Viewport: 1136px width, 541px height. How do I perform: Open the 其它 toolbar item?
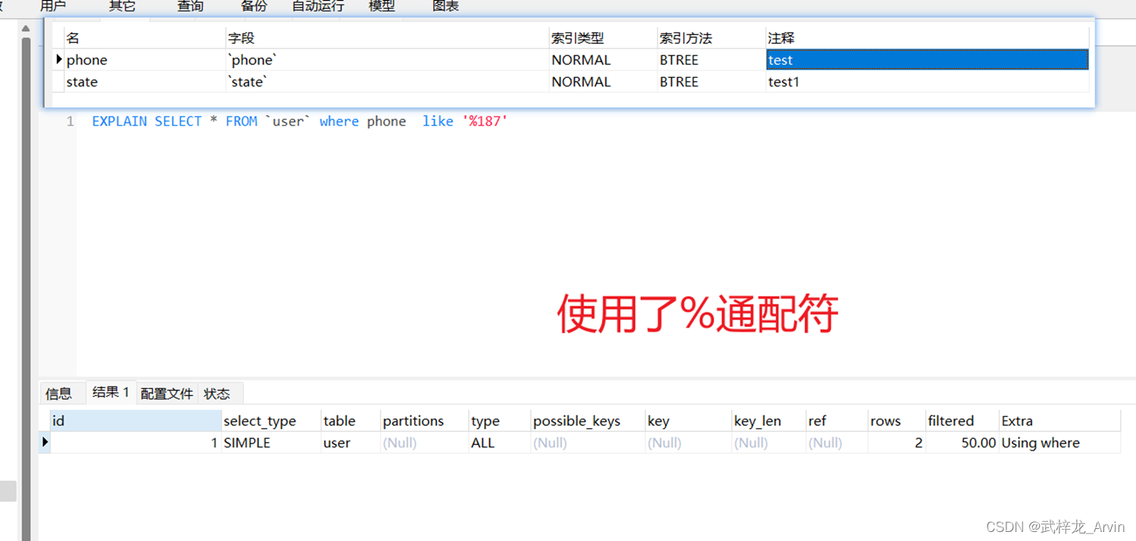pyautogui.click(x=122, y=6)
